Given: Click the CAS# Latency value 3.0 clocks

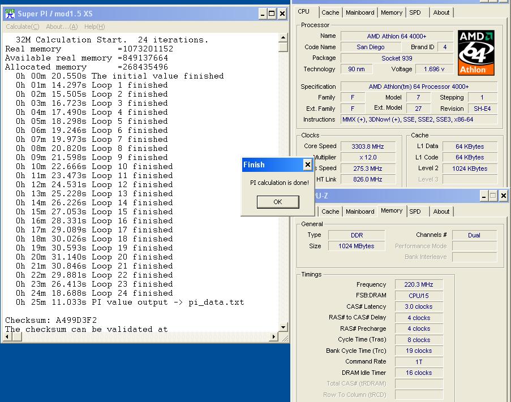Looking at the screenshot, I should 419,306.
